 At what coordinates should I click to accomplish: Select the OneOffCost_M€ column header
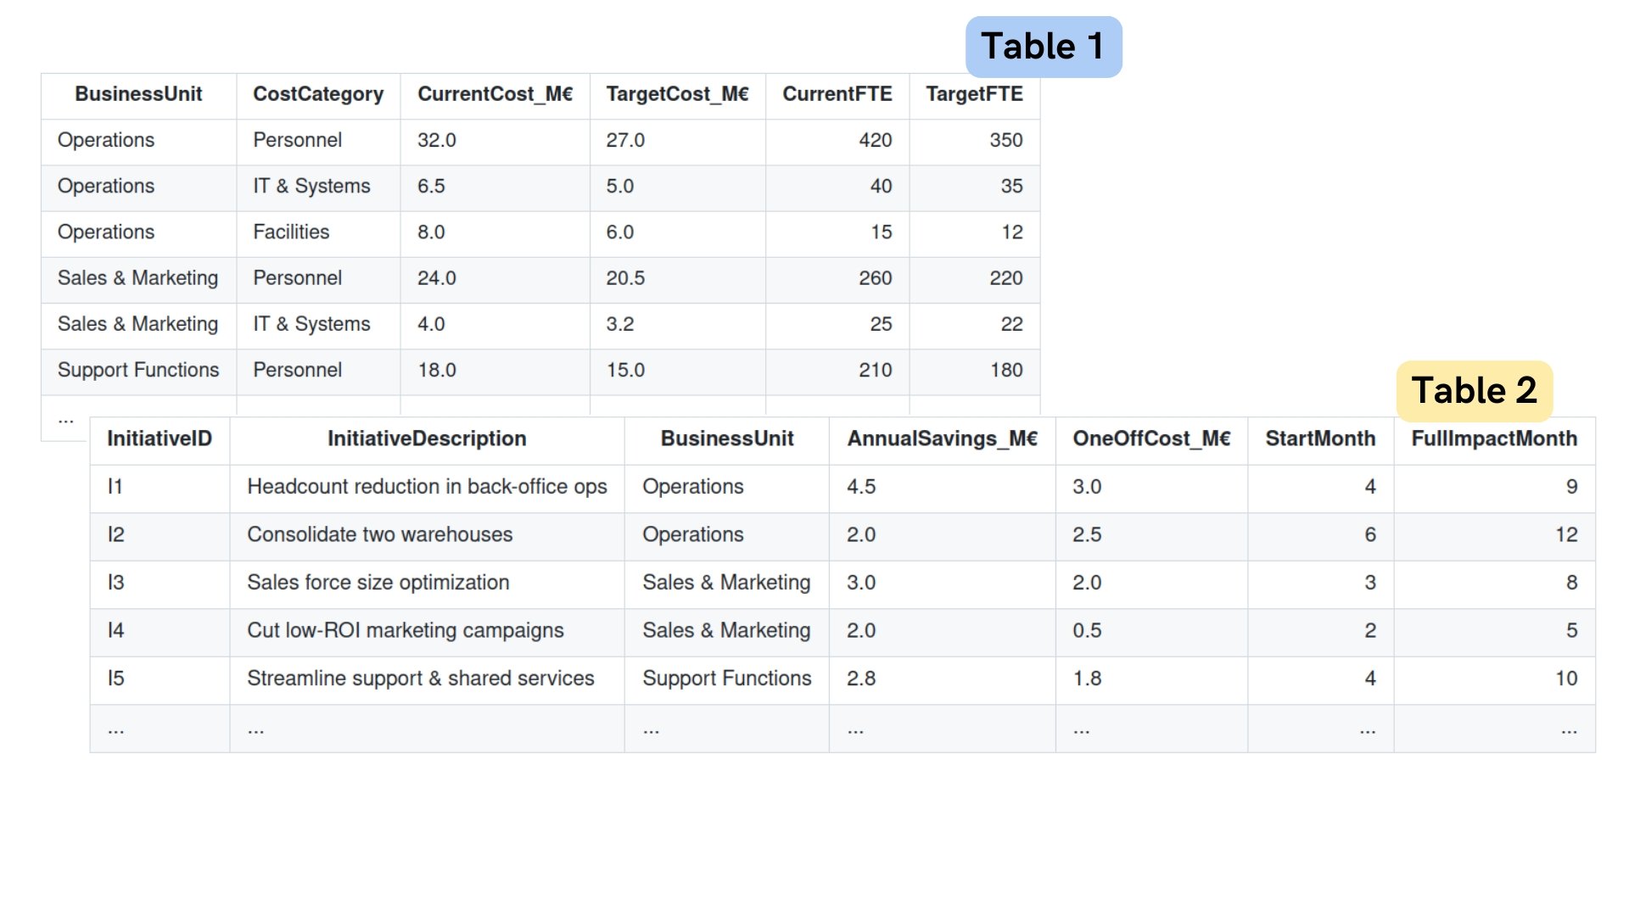[1151, 438]
